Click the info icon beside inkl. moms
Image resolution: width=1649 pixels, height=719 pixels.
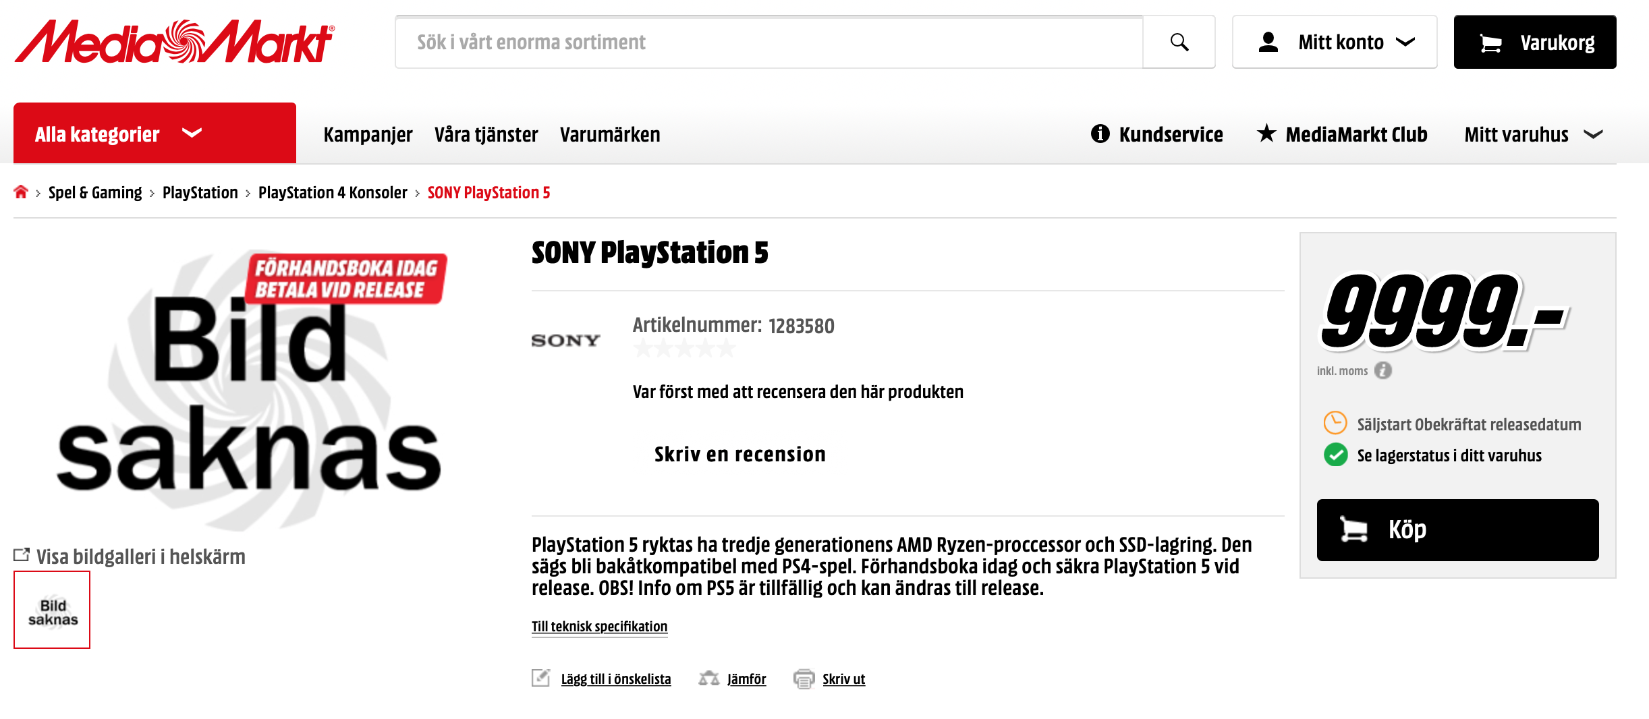(x=1383, y=370)
